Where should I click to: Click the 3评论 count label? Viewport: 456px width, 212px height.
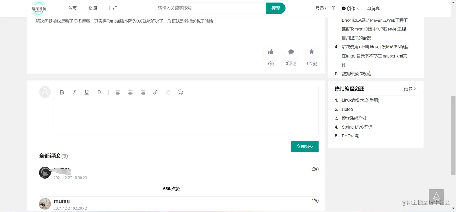[291, 64]
